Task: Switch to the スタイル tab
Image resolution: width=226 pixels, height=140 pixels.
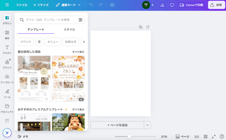Action: coord(69,29)
